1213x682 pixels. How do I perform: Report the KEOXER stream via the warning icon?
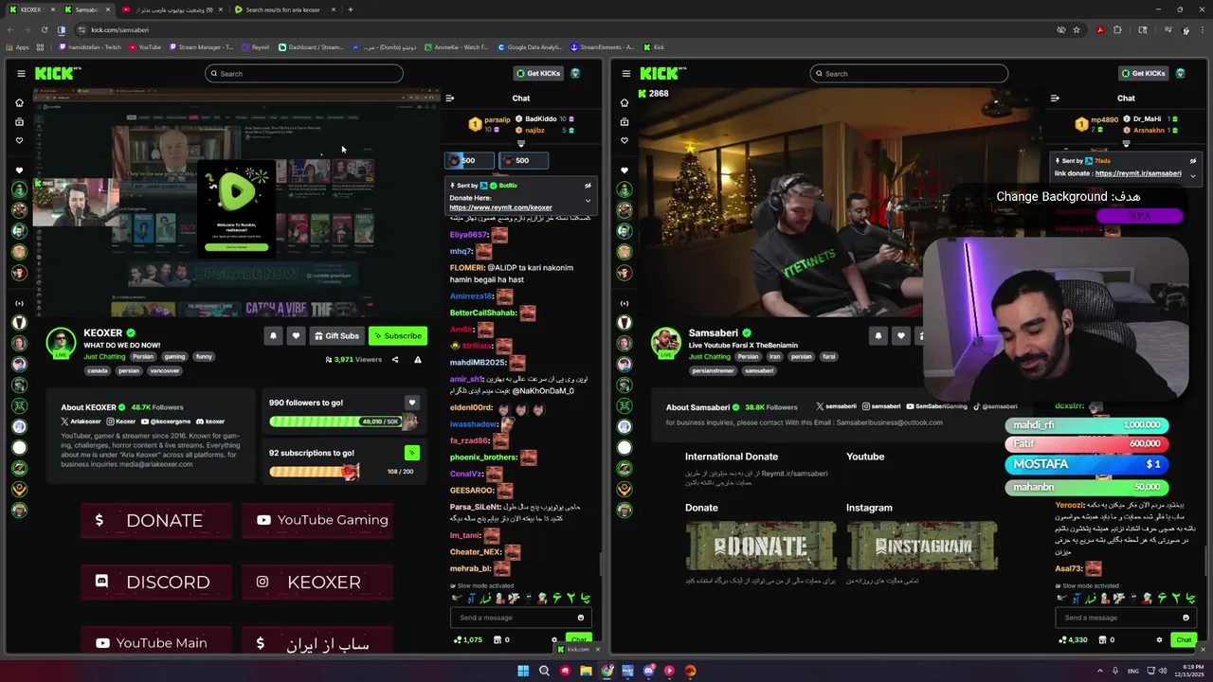click(x=417, y=360)
